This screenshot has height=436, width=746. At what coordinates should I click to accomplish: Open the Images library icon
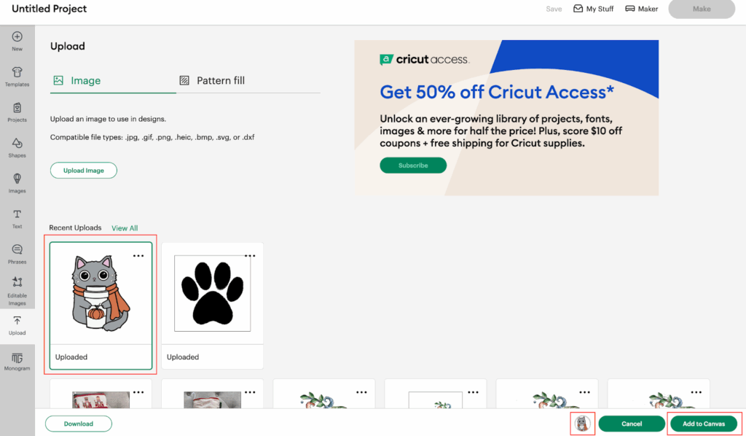[17, 179]
